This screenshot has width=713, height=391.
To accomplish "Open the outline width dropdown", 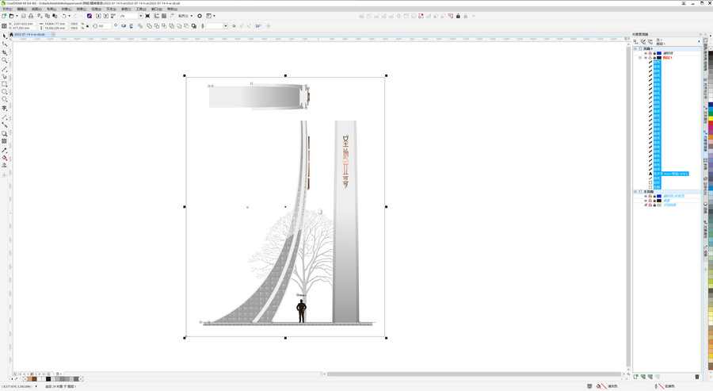I will [x=226, y=26].
